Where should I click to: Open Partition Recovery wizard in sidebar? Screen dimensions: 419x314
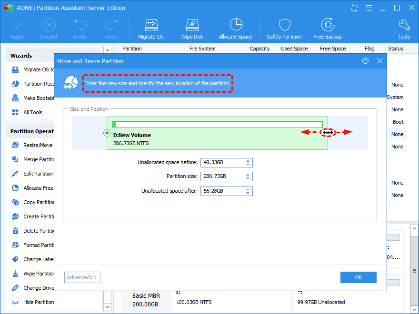(x=32, y=84)
